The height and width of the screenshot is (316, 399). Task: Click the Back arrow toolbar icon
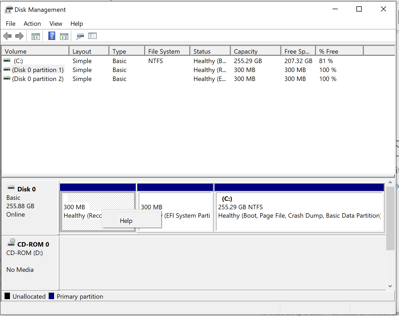[7, 36]
